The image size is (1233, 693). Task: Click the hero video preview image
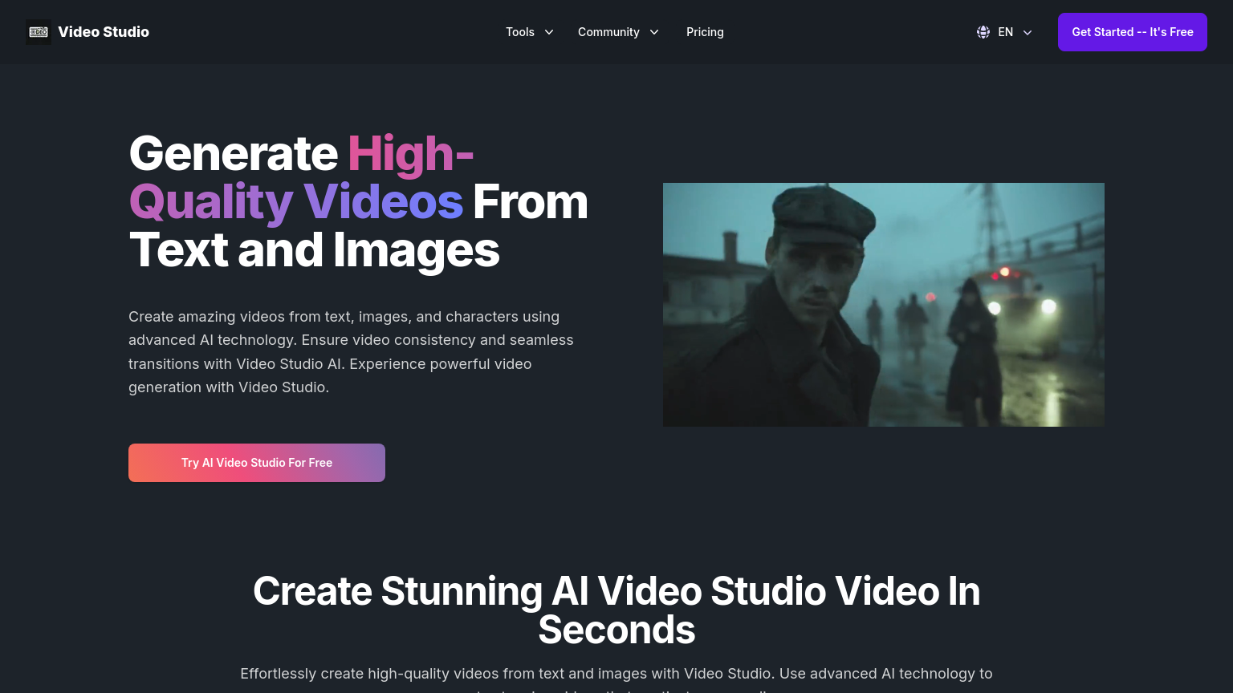pyautogui.click(x=883, y=305)
